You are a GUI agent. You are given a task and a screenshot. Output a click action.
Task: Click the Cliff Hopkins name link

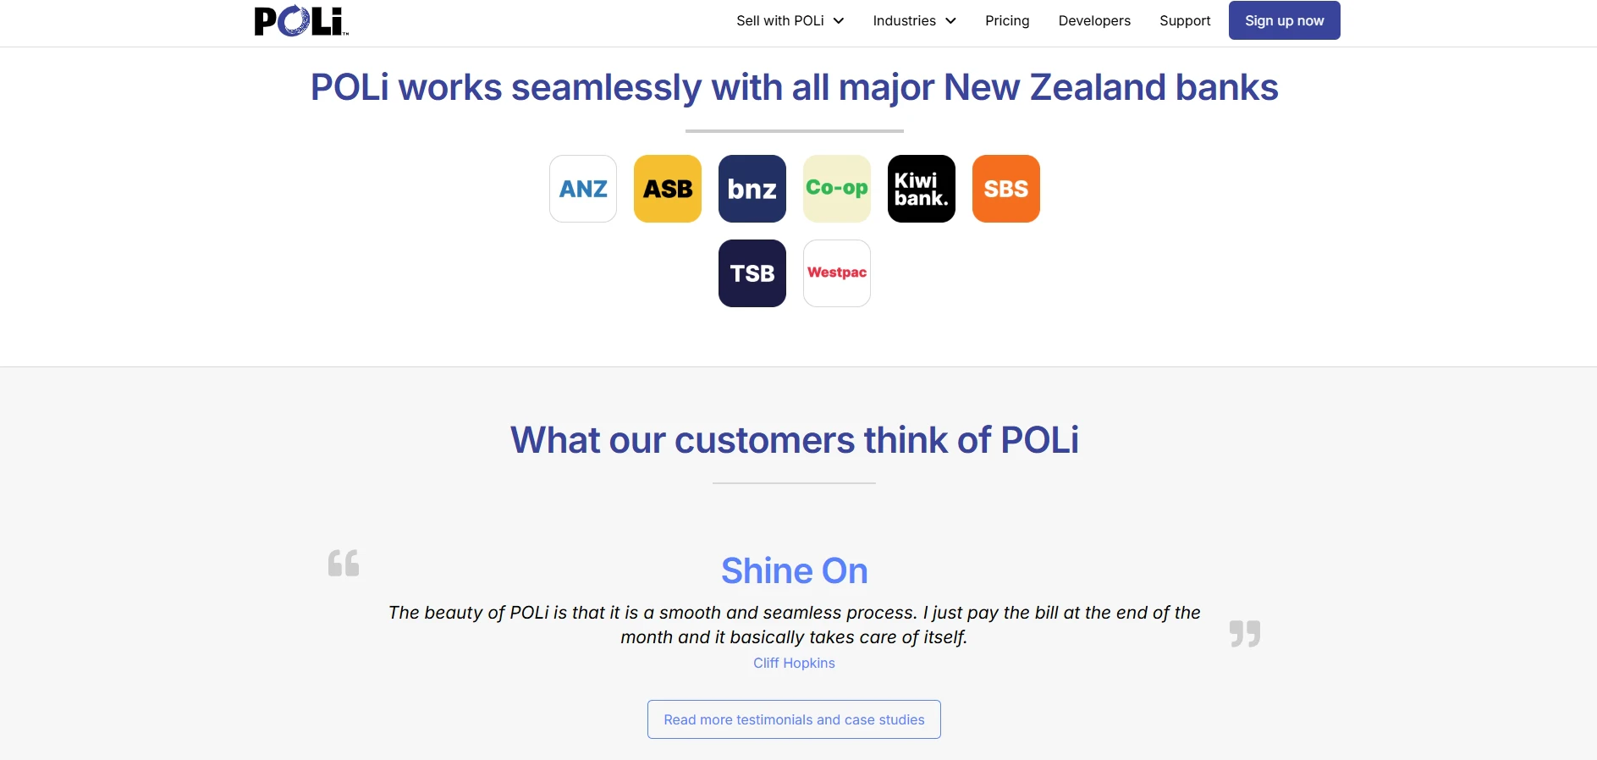794,663
